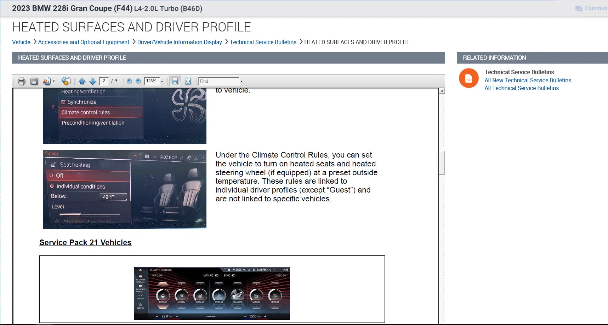608x325 pixels.
Task: Open the zoom percentage dropdown arrow
Action: point(162,81)
